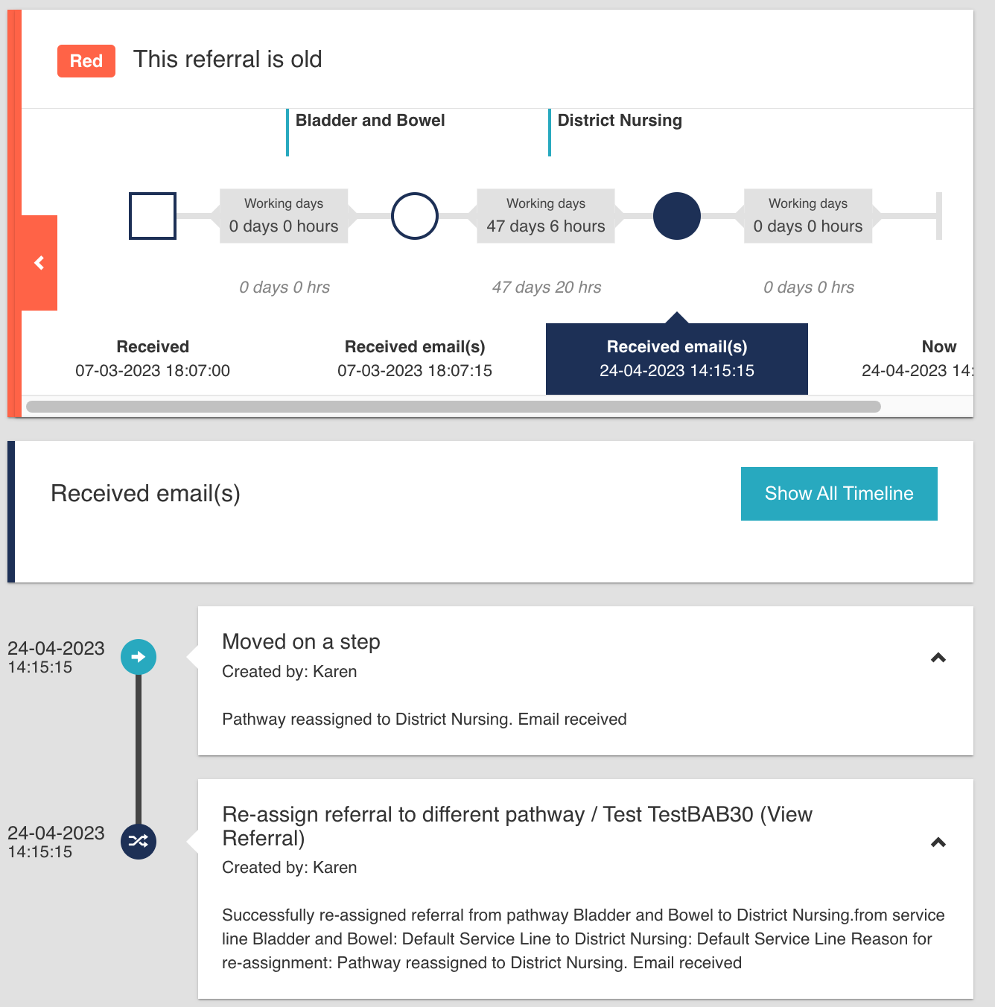Click the Red status badge
995x1007 pixels.
coord(86,61)
